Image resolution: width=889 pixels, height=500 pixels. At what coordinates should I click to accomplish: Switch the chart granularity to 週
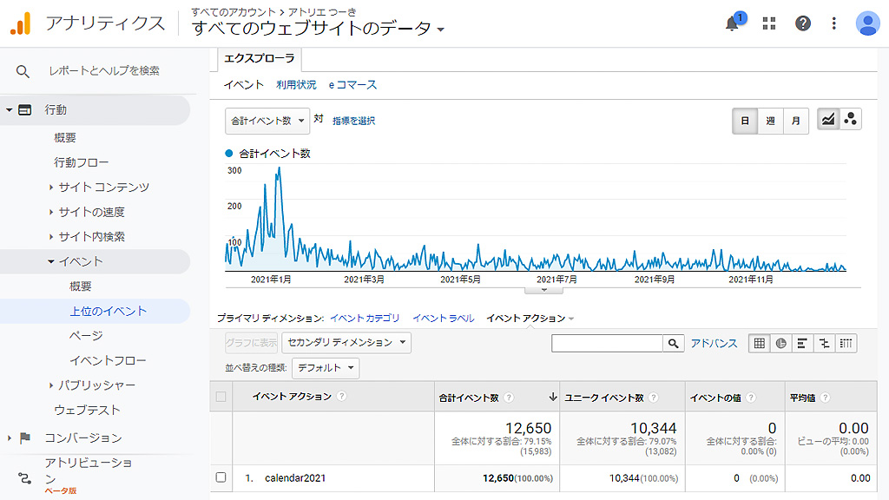(770, 121)
